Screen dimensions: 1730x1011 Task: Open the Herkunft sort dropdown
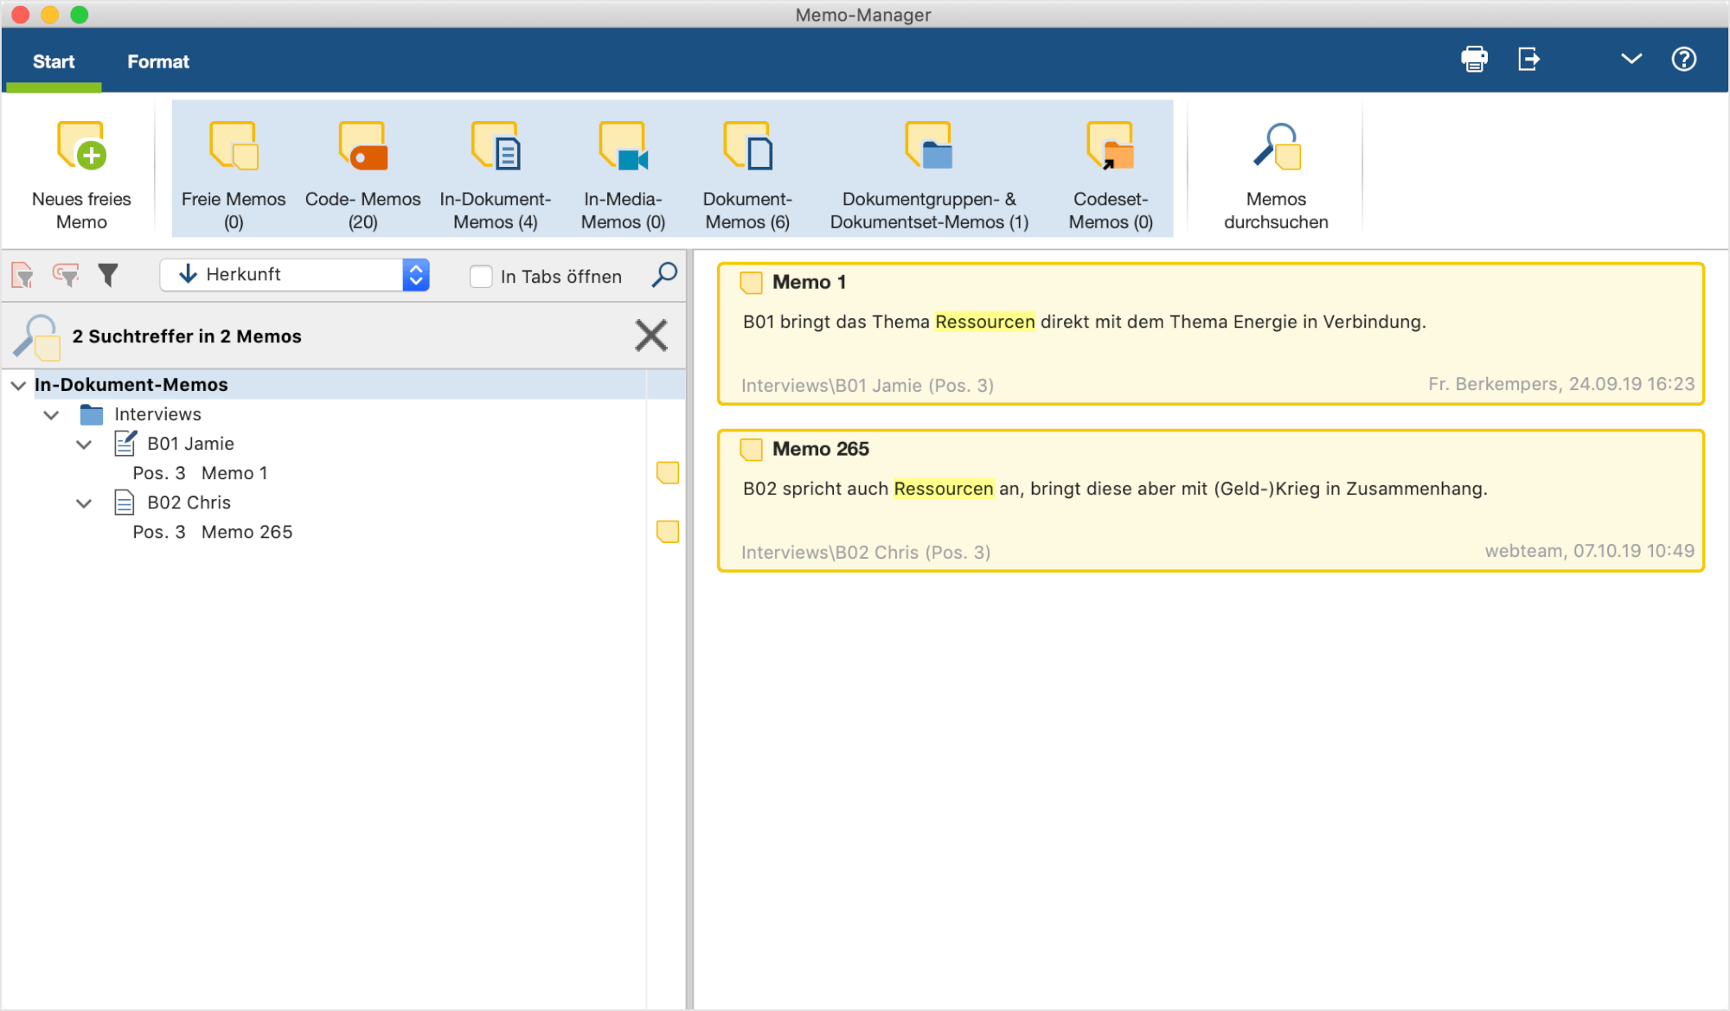295,275
